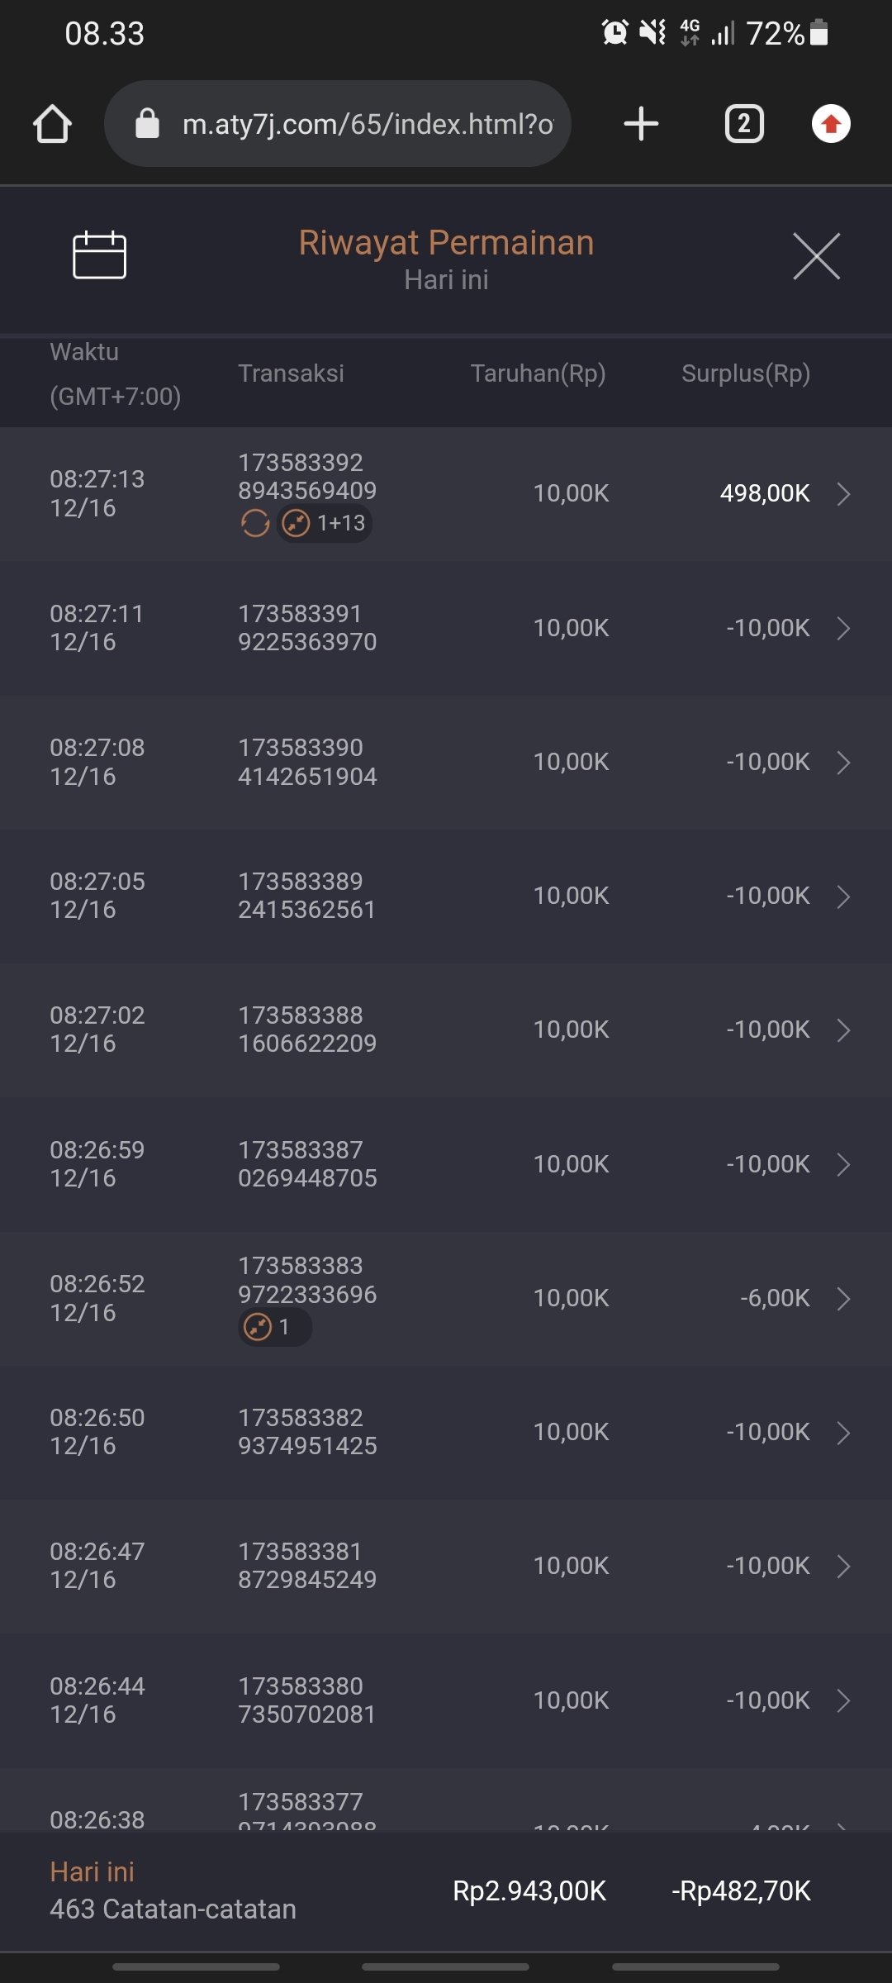Image resolution: width=892 pixels, height=1983 pixels.
Task: Tap the browser home icon
Action: tap(52, 125)
